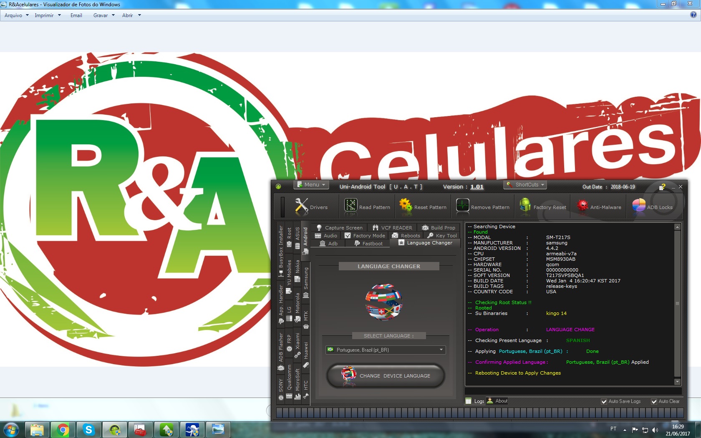
Task: Open the Drivers tool in UAT
Action: (x=311, y=207)
